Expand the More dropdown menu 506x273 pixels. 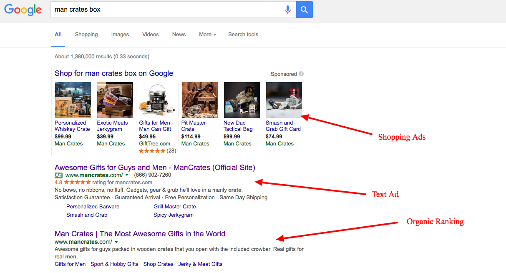pyautogui.click(x=208, y=35)
